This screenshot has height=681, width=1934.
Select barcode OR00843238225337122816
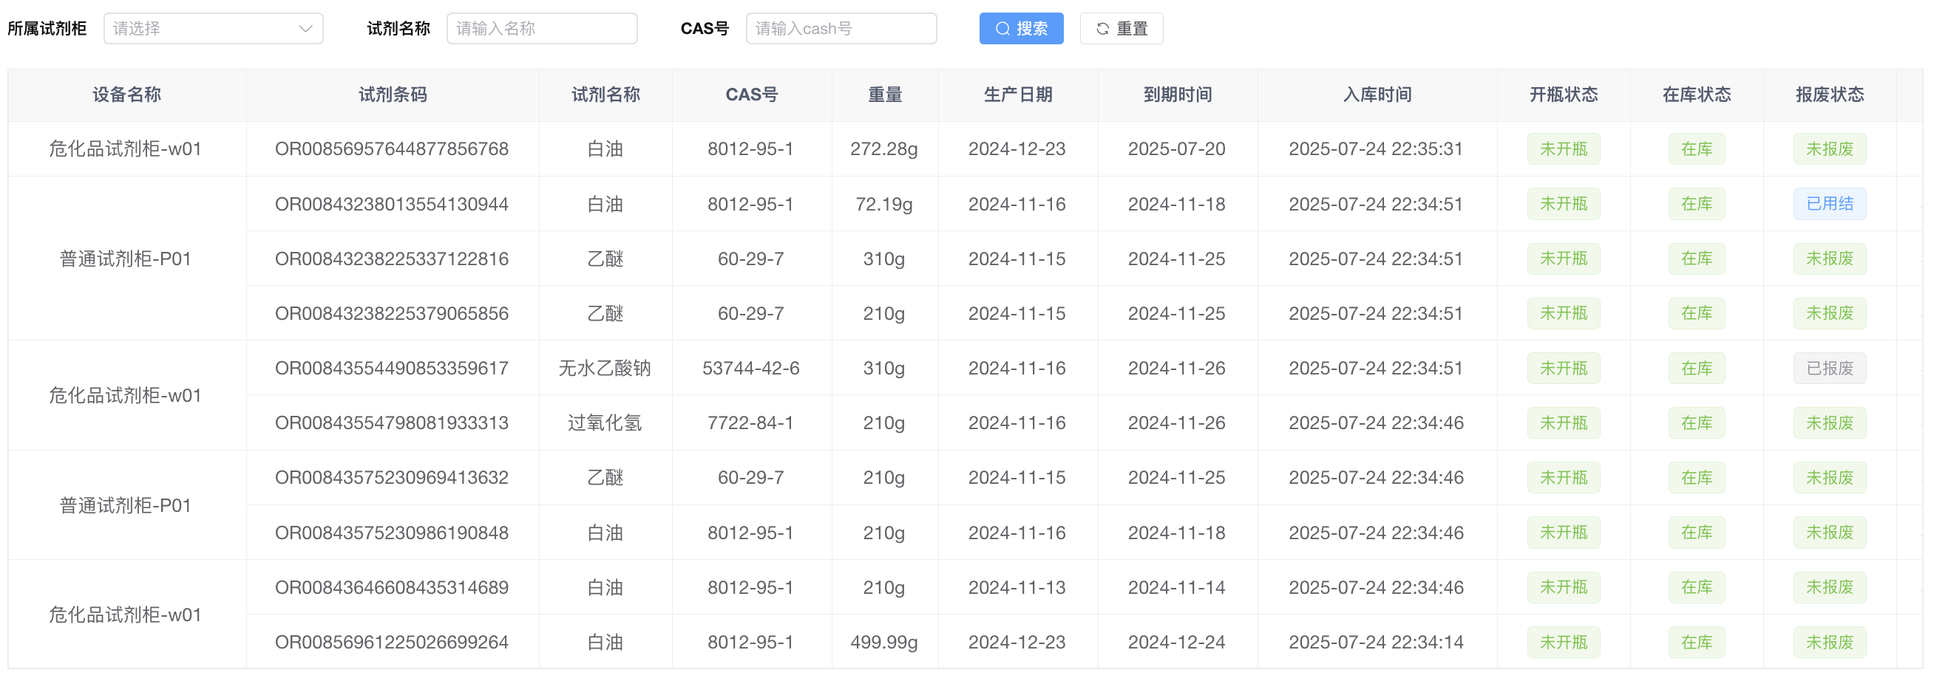pyautogui.click(x=392, y=259)
